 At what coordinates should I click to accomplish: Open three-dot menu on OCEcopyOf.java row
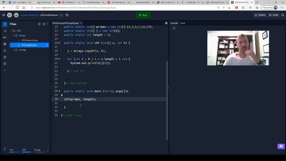pos(47,45)
